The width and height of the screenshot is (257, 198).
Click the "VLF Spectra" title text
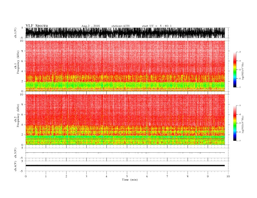click(x=37, y=26)
